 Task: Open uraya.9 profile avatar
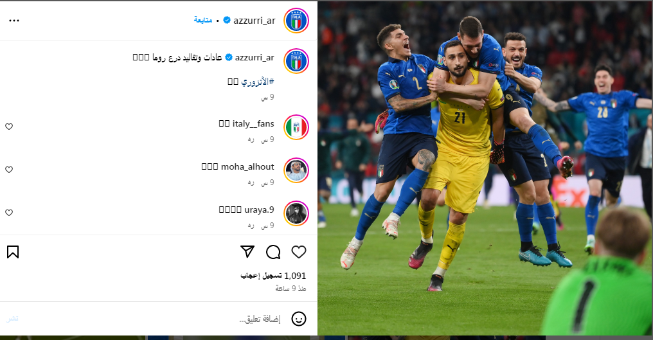coord(296,213)
